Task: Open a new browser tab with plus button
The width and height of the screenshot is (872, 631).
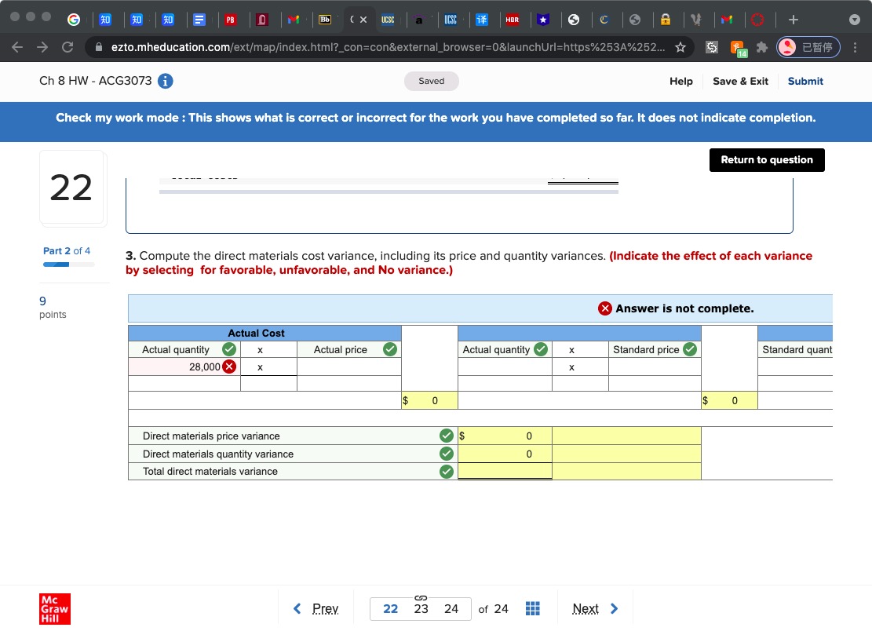Action: tap(793, 20)
